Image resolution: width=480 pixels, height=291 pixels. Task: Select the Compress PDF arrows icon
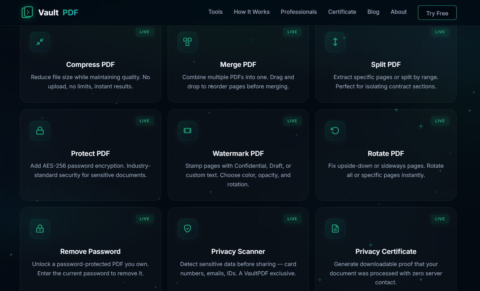pos(40,42)
